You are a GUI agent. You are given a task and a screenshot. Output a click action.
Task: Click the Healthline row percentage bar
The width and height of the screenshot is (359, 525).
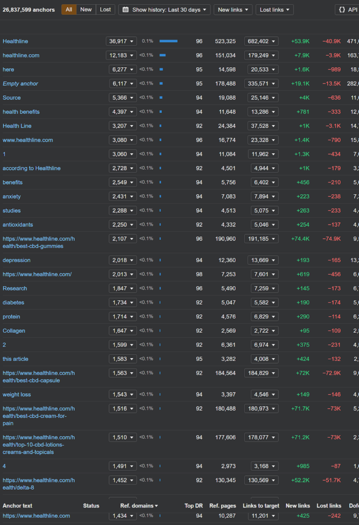(168, 41)
